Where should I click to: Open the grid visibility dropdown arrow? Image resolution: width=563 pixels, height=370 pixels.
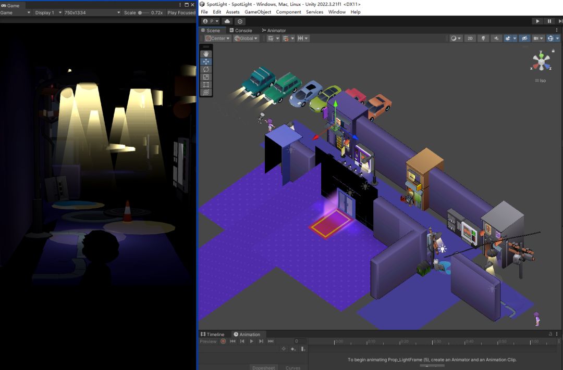(x=277, y=39)
